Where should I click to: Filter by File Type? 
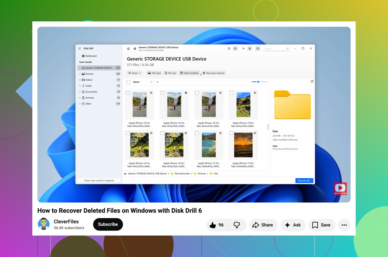tap(154, 73)
